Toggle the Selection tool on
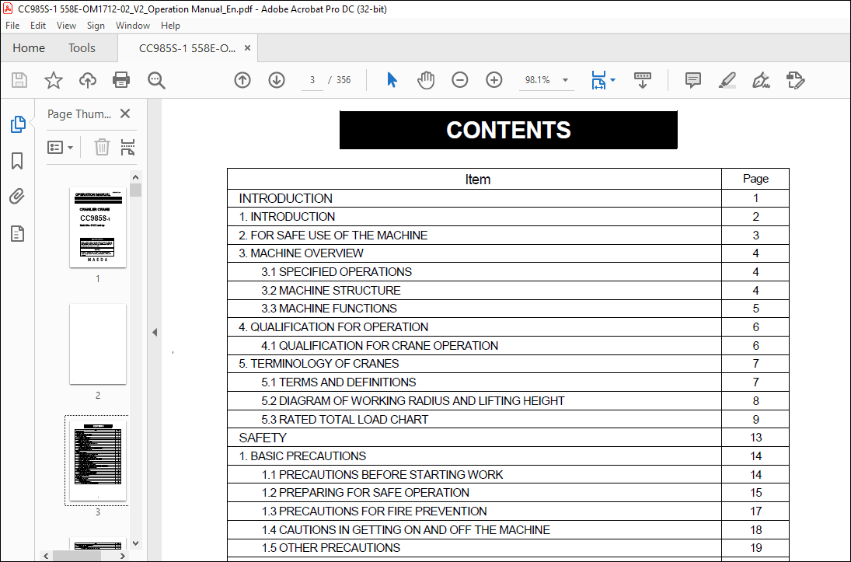The width and height of the screenshot is (851, 562). (x=392, y=80)
